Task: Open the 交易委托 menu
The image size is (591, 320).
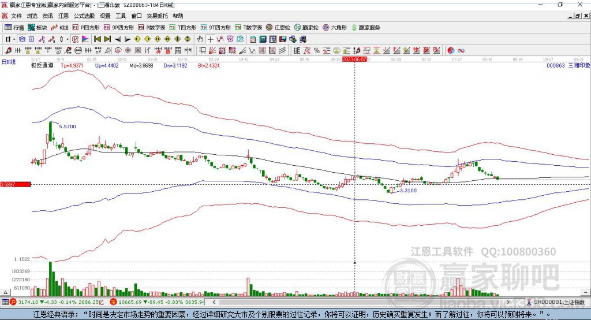Action: tap(157, 16)
